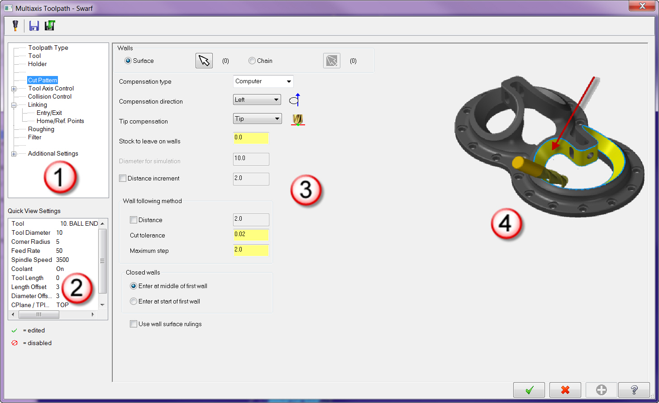Click the Surface selection arrow icon
The width and height of the screenshot is (659, 403).
(204, 60)
